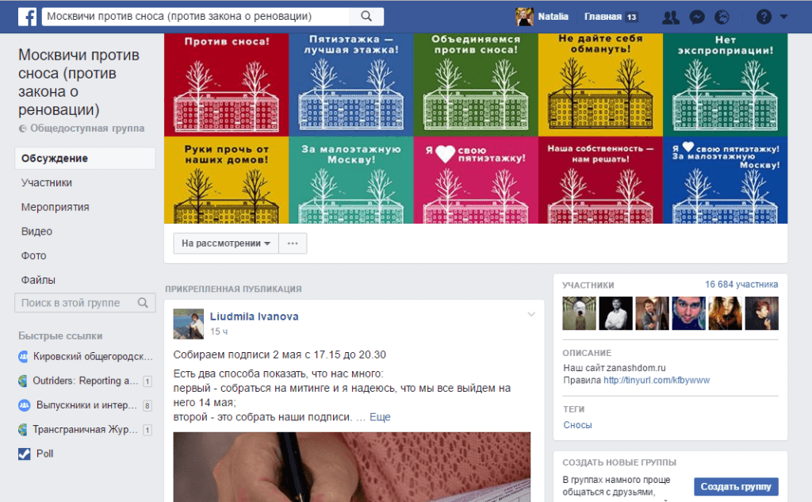Screen dimensions: 812x502
Task: Click the Poll checkbox icon in shortcuts
Action: click(x=24, y=454)
